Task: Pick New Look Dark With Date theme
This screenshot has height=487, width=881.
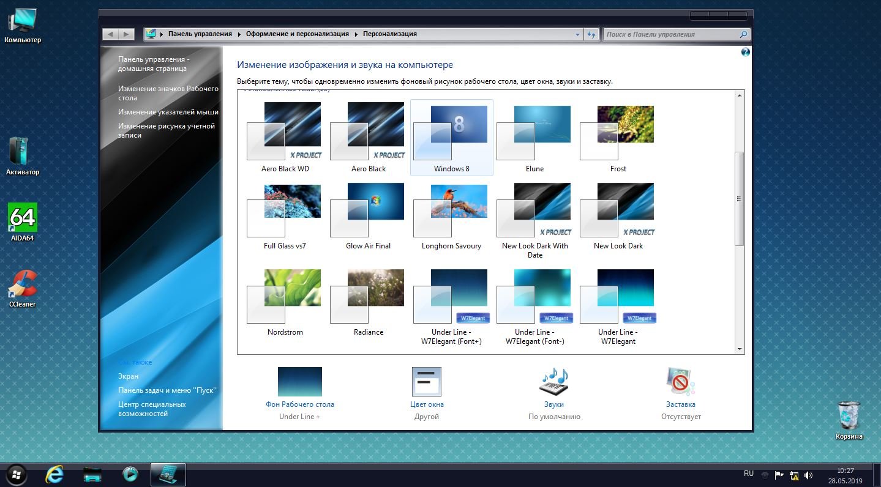Action: (x=534, y=220)
